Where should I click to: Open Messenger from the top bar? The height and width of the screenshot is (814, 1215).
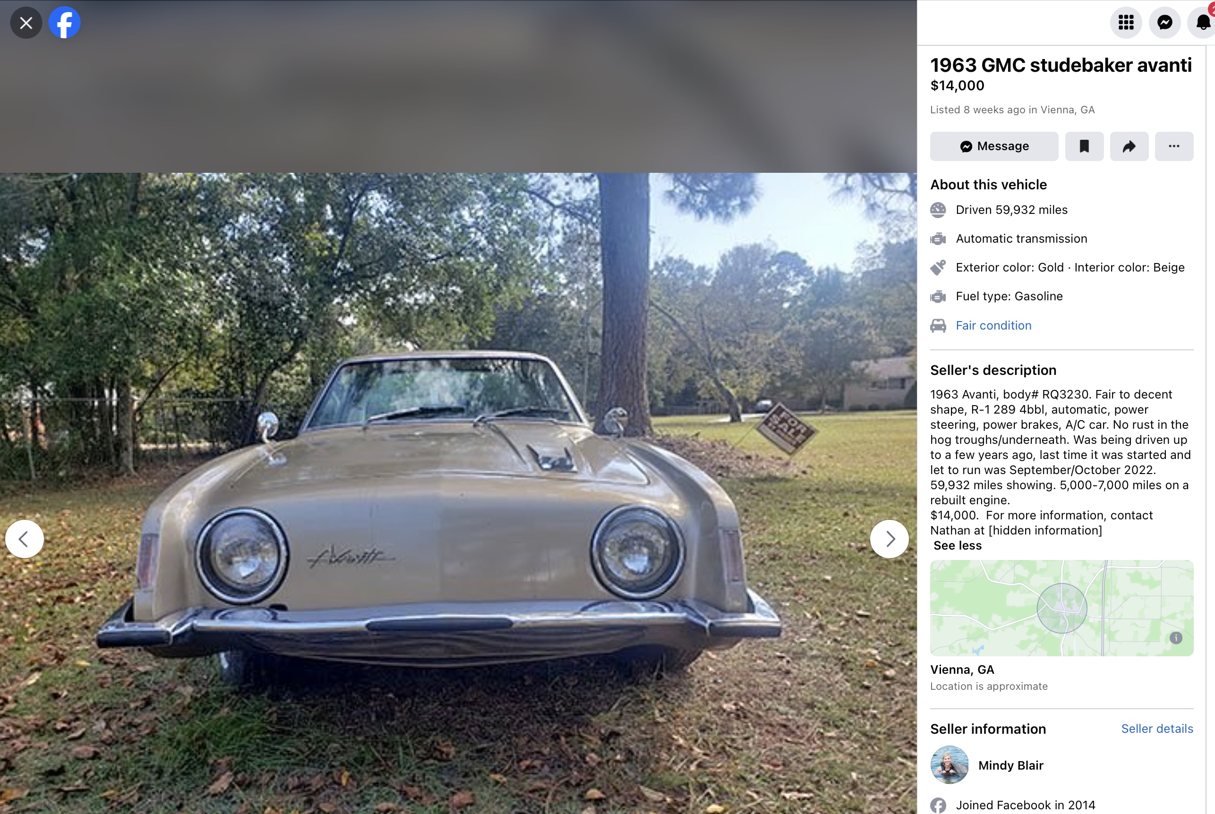(x=1164, y=22)
